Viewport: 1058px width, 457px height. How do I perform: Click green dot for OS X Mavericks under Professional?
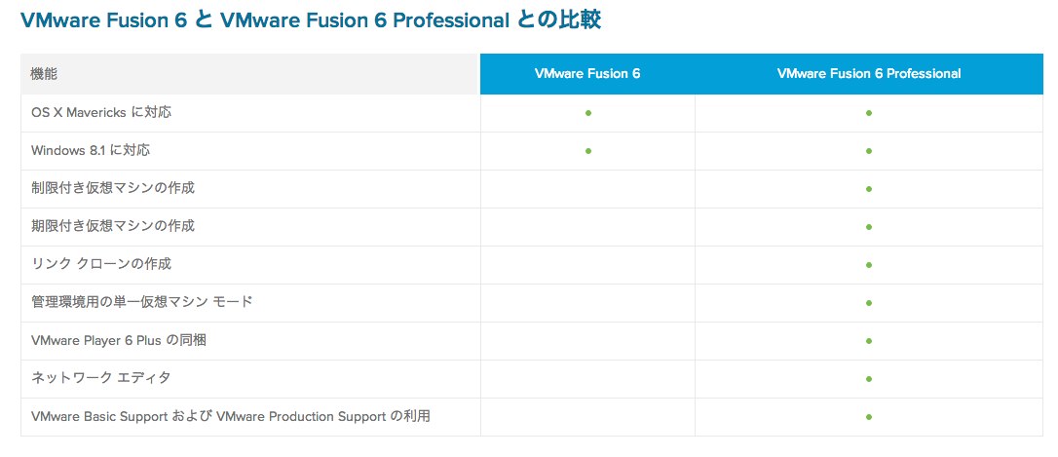coord(869,113)
